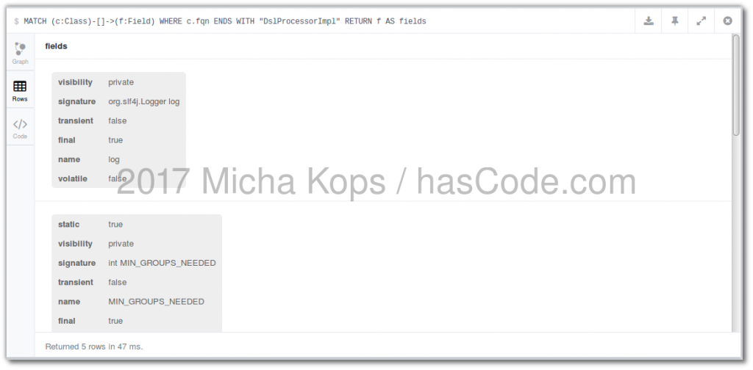Screen dimensions: 753x370
Task: Click the "fields" column header
Action: (57, 46)
